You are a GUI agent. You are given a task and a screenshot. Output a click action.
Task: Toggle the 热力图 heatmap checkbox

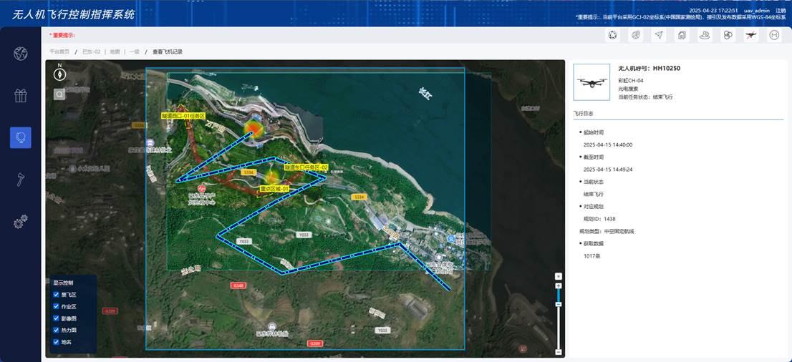click(57, 330)
